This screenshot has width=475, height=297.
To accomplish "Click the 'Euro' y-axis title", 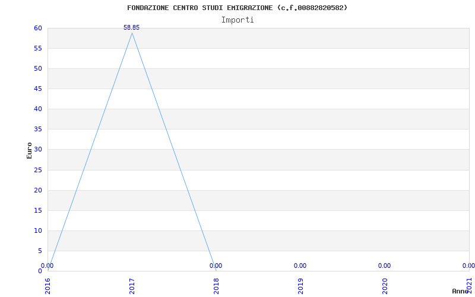I will (29, 150).
